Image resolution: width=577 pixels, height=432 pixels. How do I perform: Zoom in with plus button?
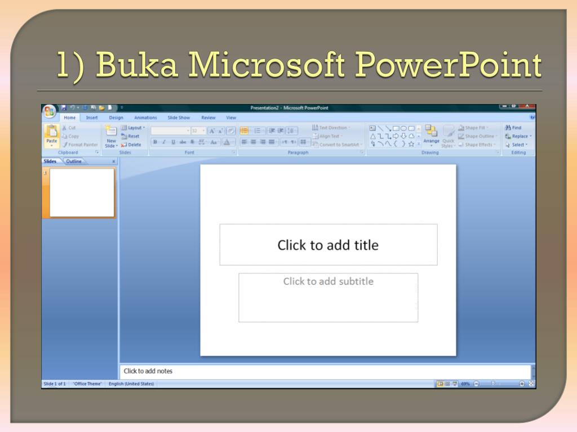click(x=522, y=384)
